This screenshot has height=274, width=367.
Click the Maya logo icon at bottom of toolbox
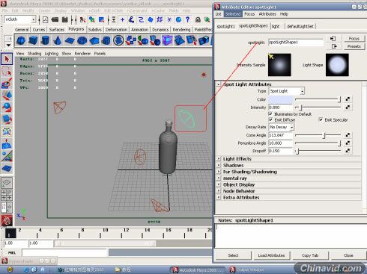7,220
